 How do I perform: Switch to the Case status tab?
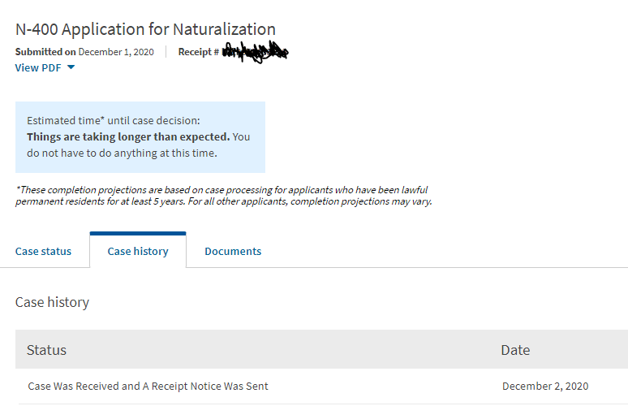[43, 251]
